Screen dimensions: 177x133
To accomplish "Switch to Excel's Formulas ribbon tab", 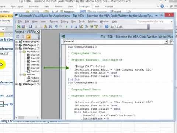I will (34, 6).
